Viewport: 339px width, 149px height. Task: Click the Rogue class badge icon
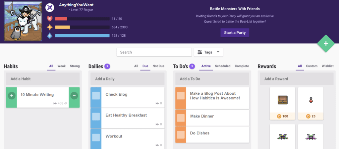coord(50,7)
